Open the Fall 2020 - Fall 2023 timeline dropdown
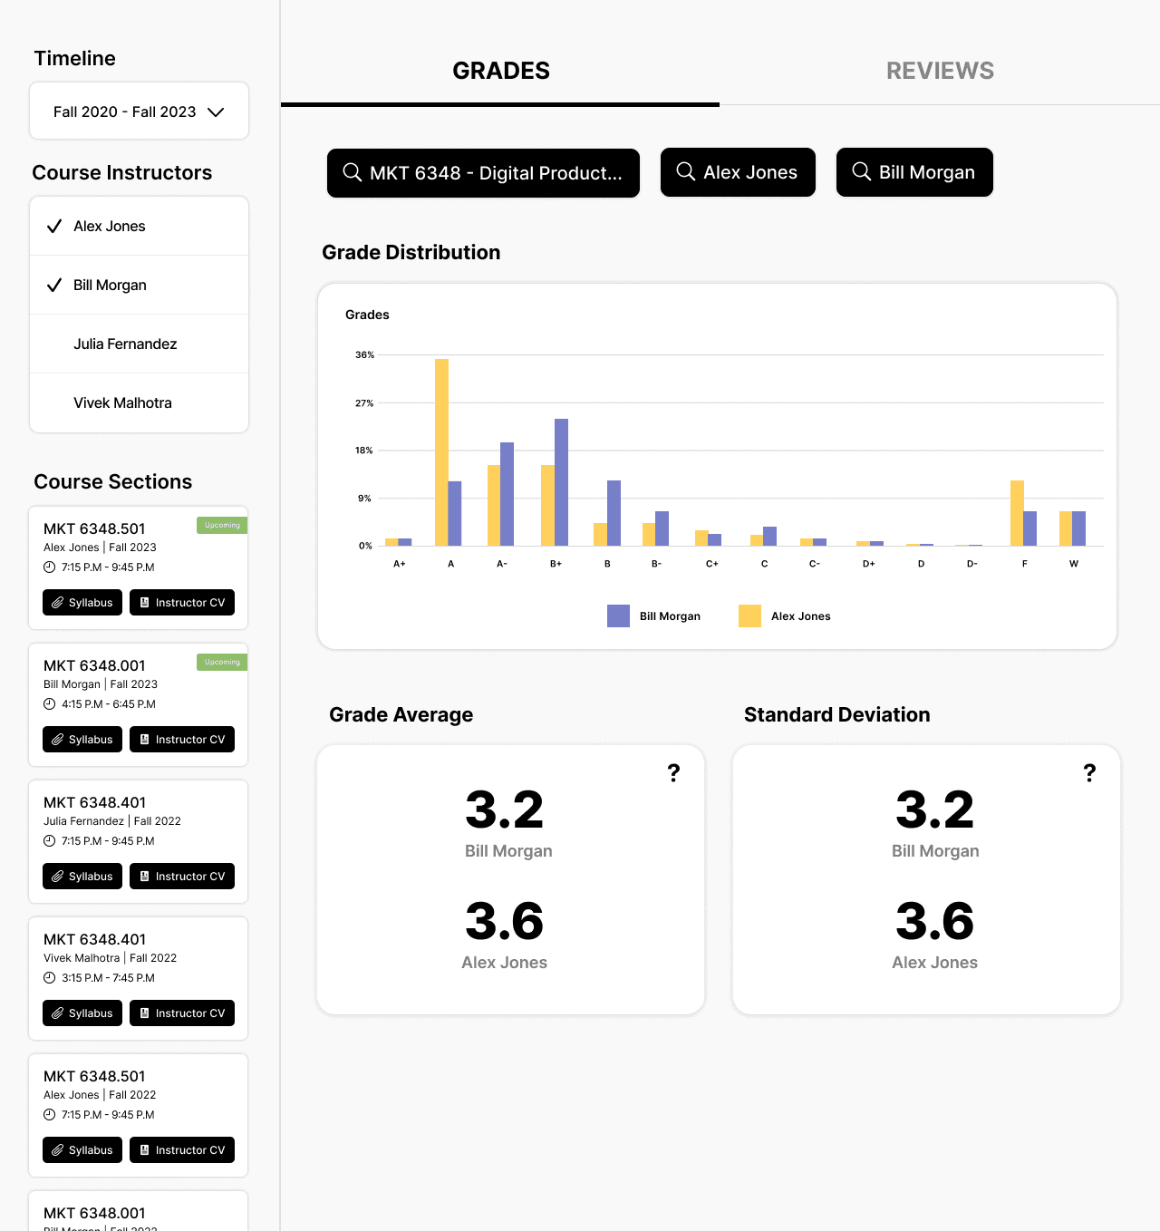 tap(139, 111)
